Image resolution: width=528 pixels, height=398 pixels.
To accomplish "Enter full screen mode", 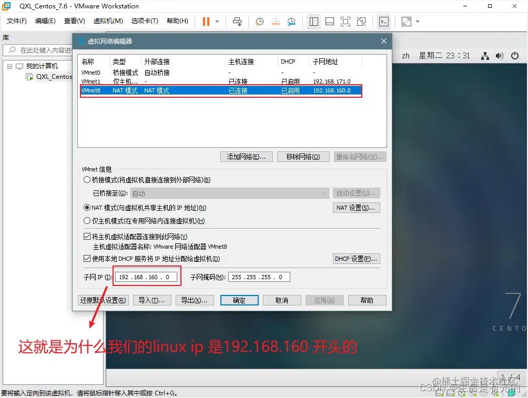I will 346,21.
